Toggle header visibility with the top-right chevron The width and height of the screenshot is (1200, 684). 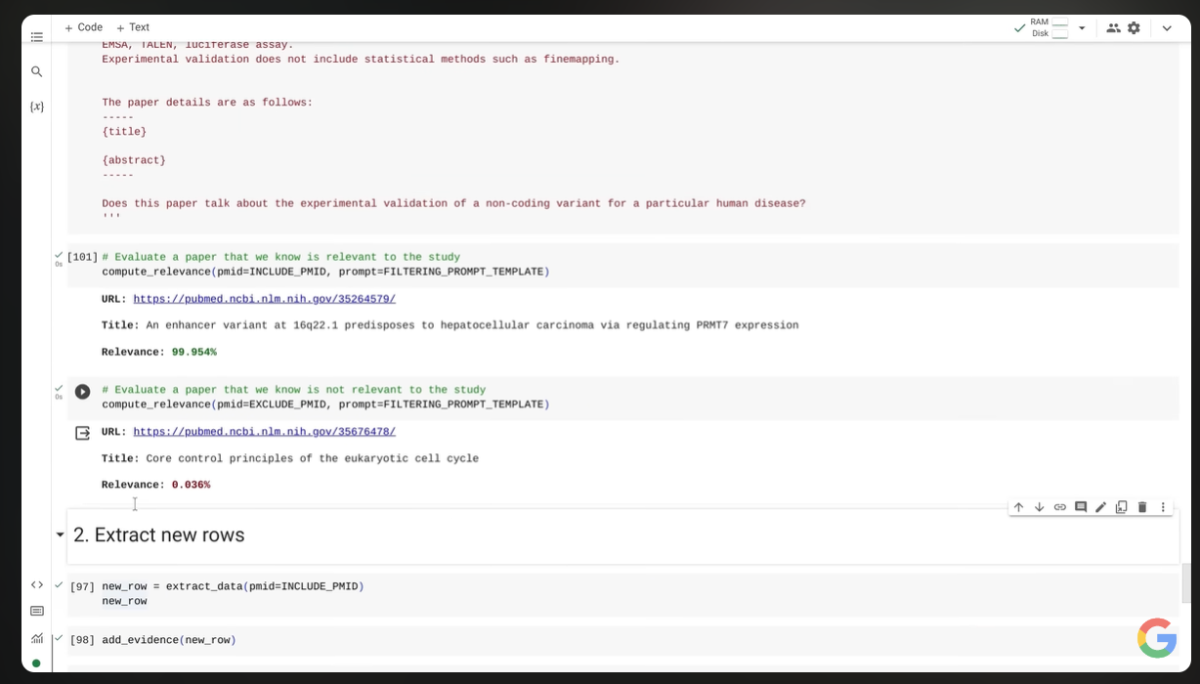[x=1167, y=28]
